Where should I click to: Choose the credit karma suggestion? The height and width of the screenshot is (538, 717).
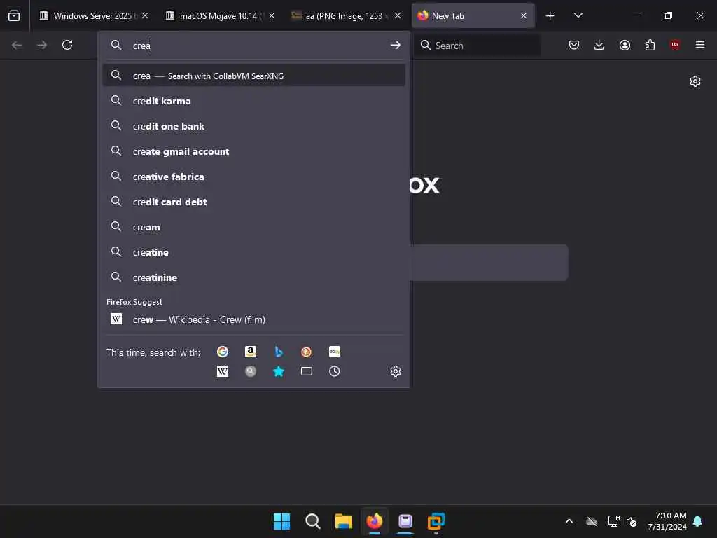click(x=254, y=101)
